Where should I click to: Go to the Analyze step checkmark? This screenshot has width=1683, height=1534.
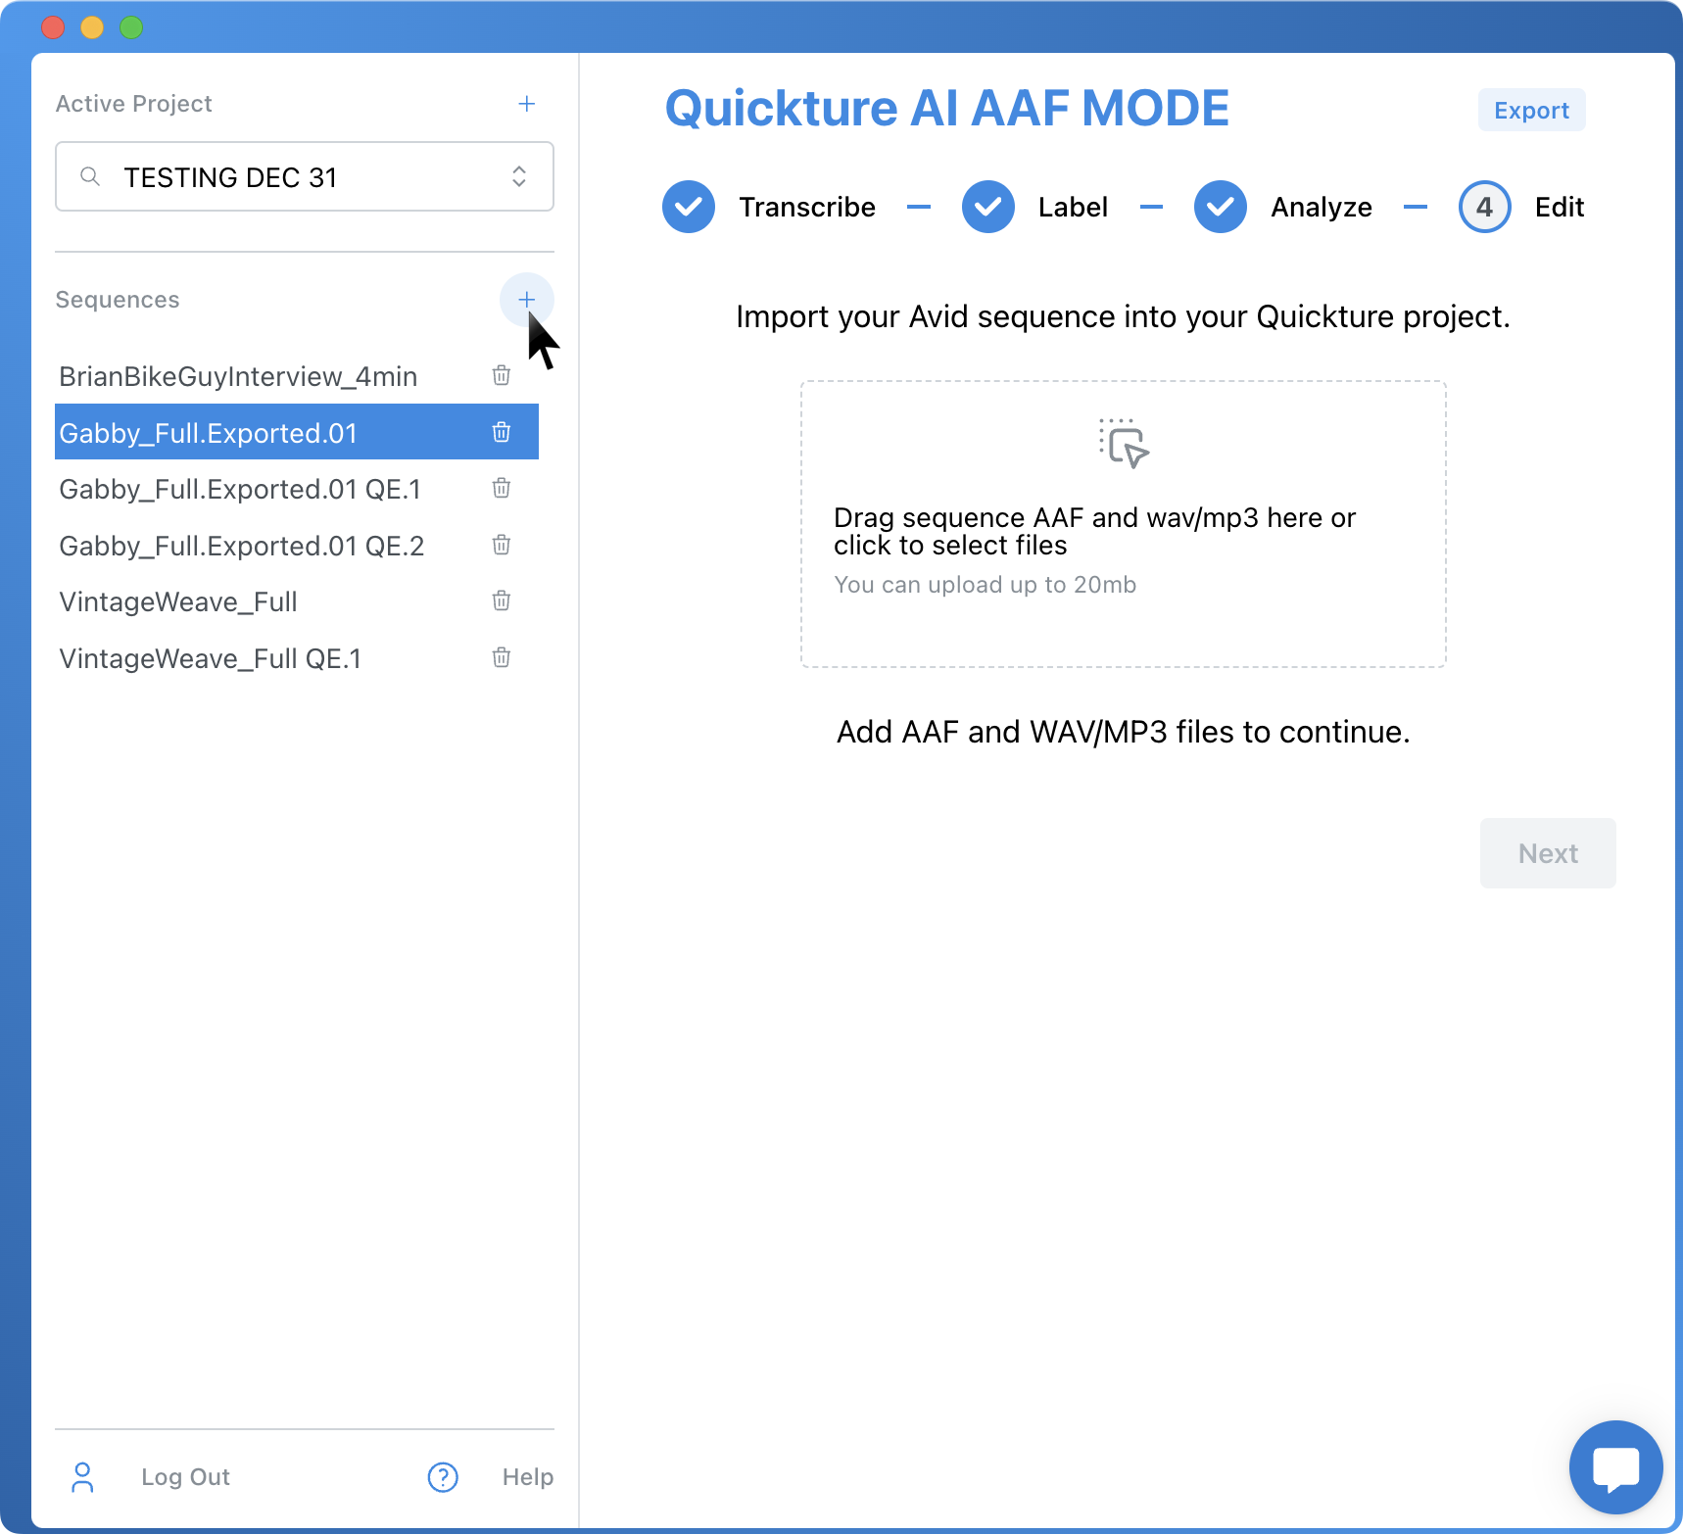1221,207
